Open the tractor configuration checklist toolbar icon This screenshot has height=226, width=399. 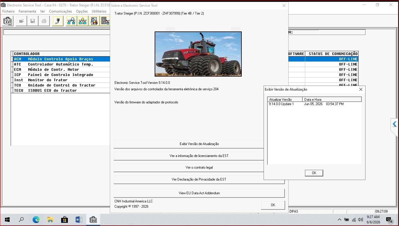(94, 21)
